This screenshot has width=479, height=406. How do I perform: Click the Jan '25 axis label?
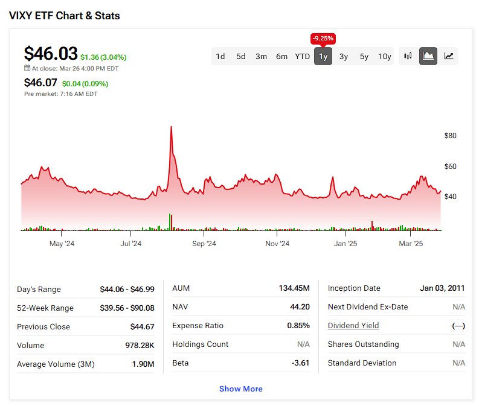tap(345, 243)
